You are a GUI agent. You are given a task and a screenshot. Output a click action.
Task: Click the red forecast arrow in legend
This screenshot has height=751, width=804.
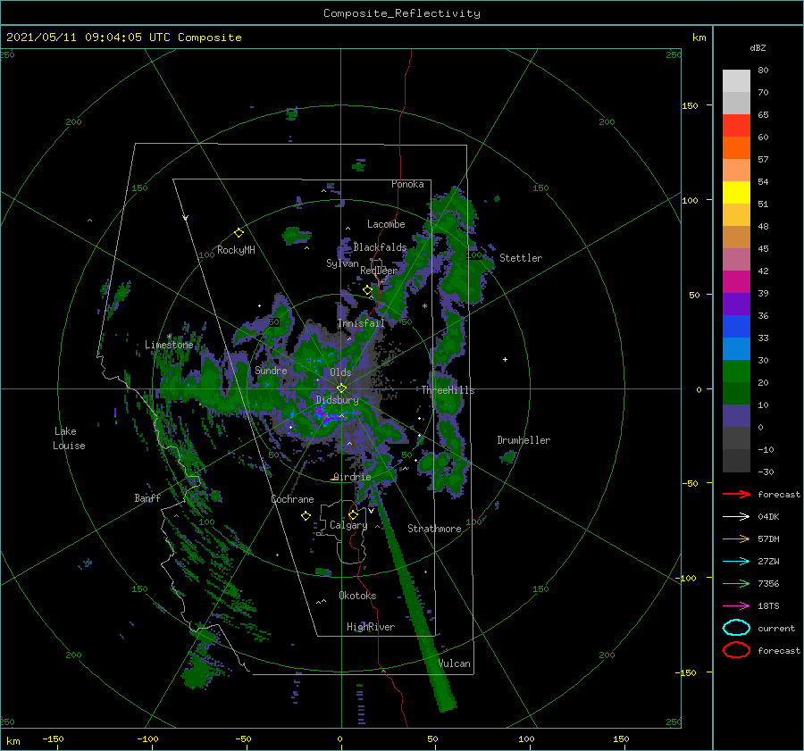(x=736, y=494)
